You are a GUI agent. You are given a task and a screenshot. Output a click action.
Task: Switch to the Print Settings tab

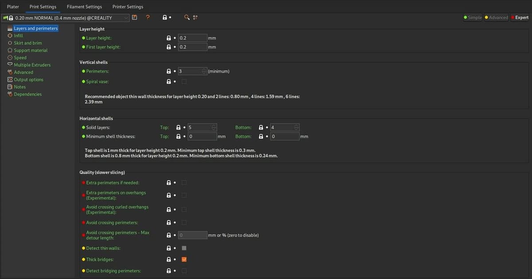(x=43, y=7)
